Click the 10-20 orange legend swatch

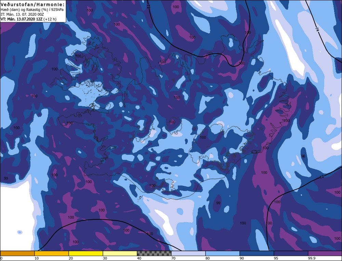52,253
